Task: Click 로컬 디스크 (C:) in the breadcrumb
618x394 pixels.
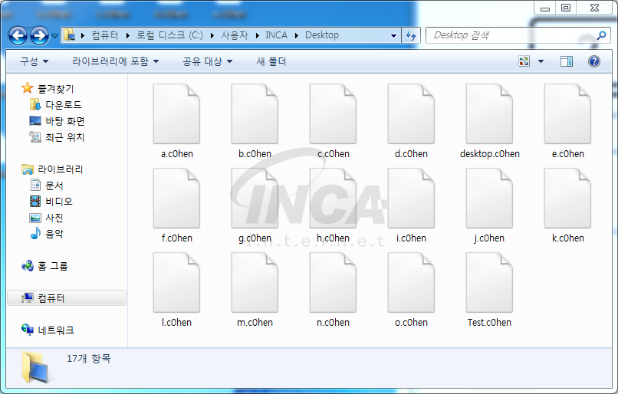Action: click(x=169, y=35)
